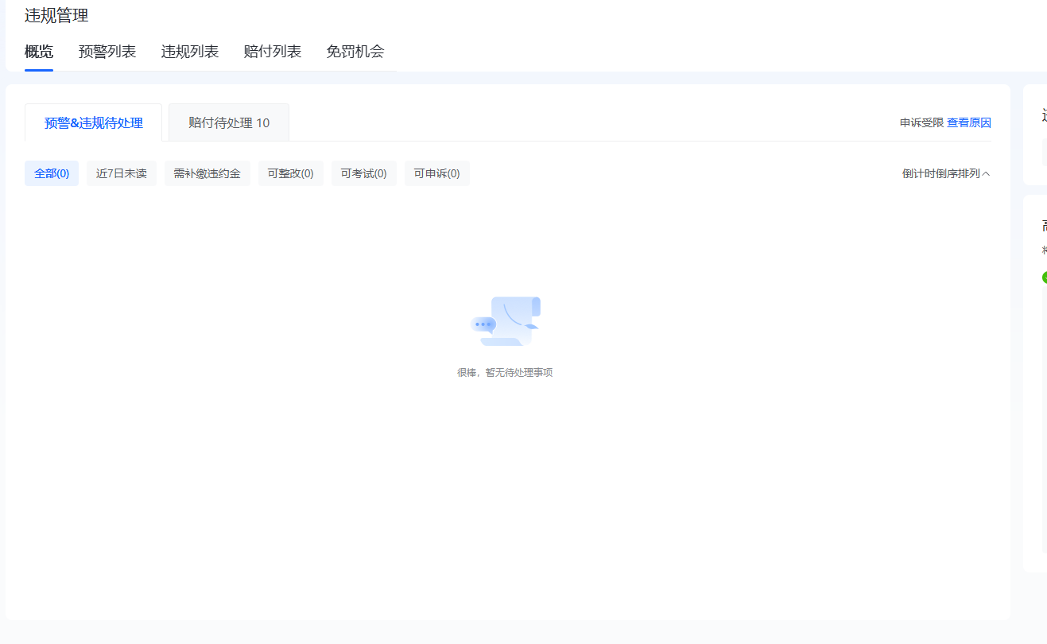
Task: Toggle the 近7日未读 filter
Action: pyautogui.click(x=122, y=173)
